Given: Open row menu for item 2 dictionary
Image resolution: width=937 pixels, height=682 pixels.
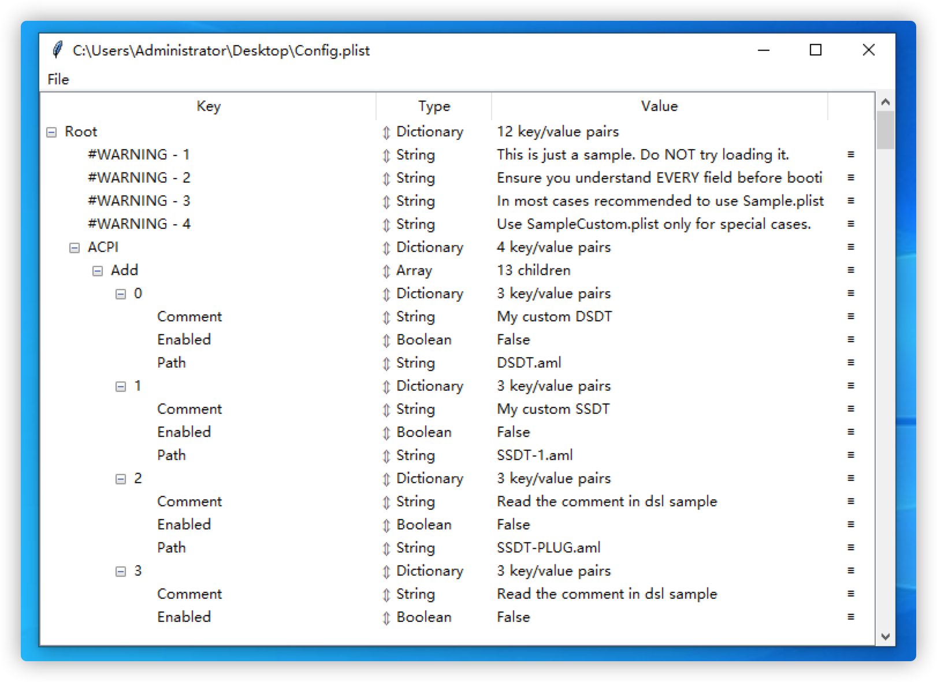Looking at the screenshot, I should [851, 478].
